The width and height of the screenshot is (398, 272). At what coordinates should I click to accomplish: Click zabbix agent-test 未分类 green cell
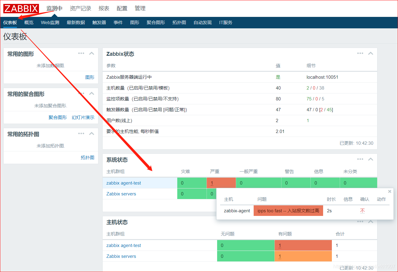point(358,183)
